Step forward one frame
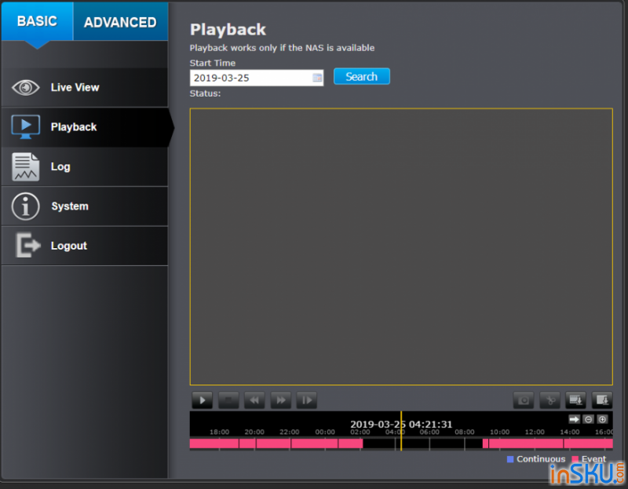 click(x=307, y=400)
